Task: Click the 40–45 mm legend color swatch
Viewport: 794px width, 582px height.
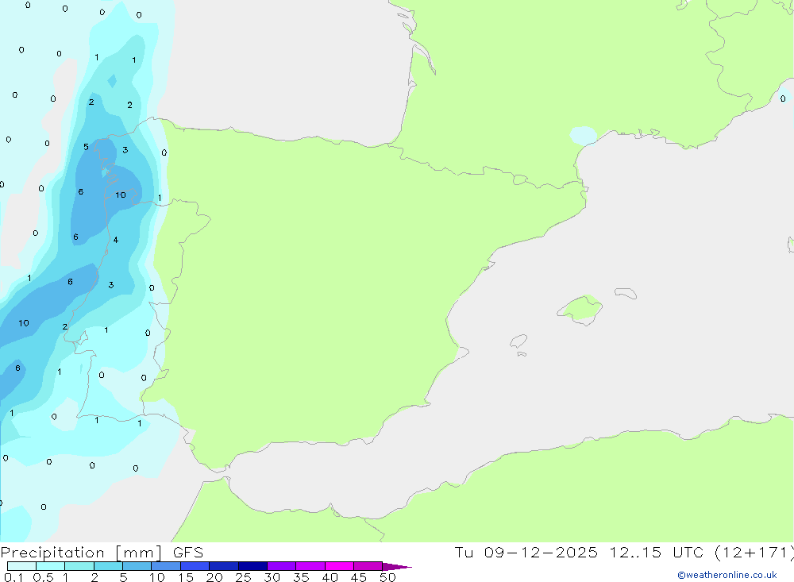Action: (339, 566)
